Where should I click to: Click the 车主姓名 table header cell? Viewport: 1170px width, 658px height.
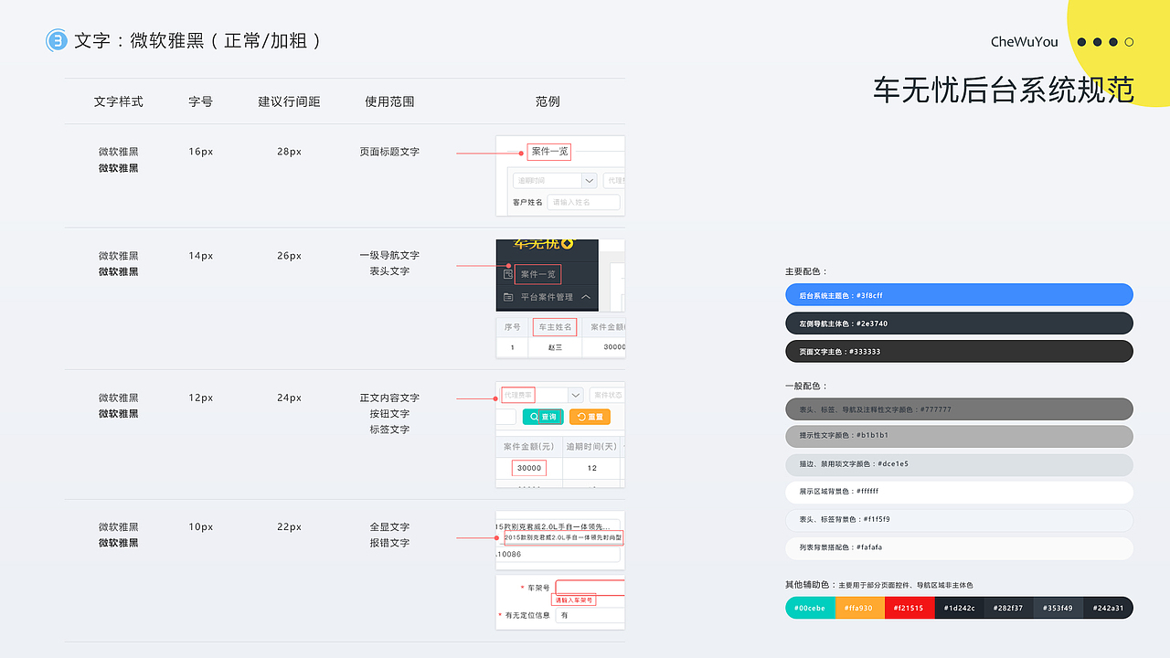tap(555, 327)
